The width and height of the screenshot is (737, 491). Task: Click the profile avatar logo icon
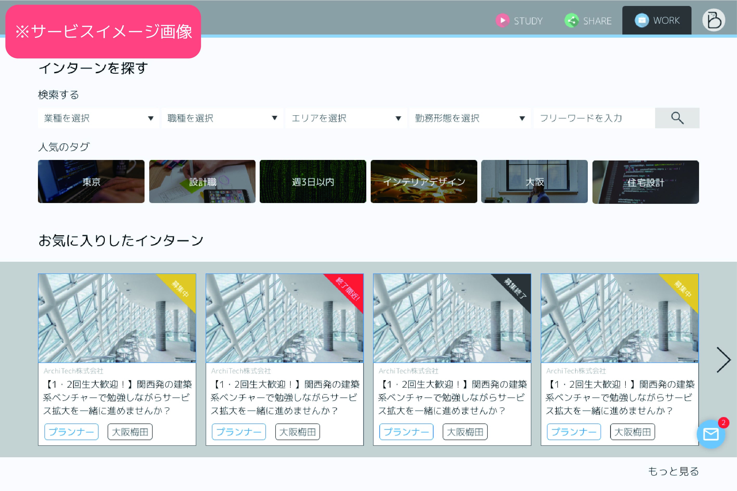click(x=714, y=20)
